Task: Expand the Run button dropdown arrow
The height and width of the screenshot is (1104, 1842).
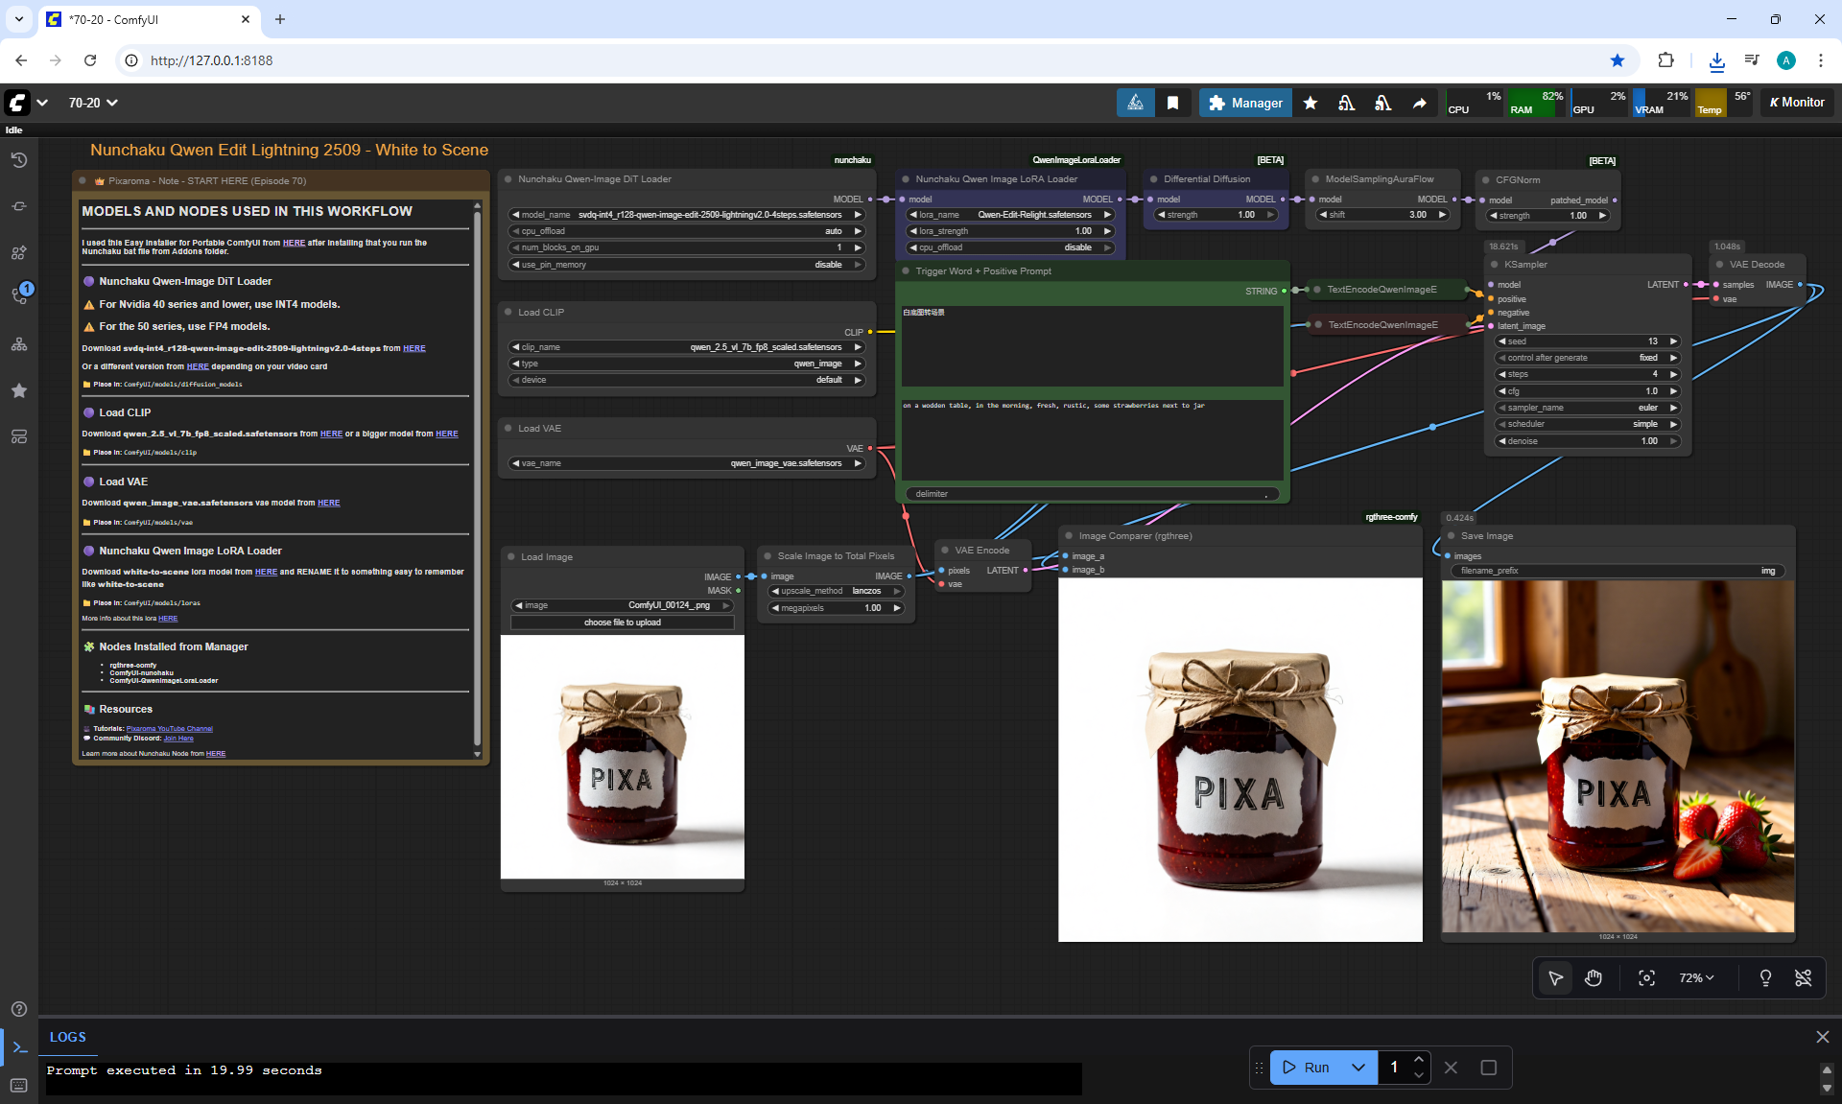Action: coord(1358,1068)
